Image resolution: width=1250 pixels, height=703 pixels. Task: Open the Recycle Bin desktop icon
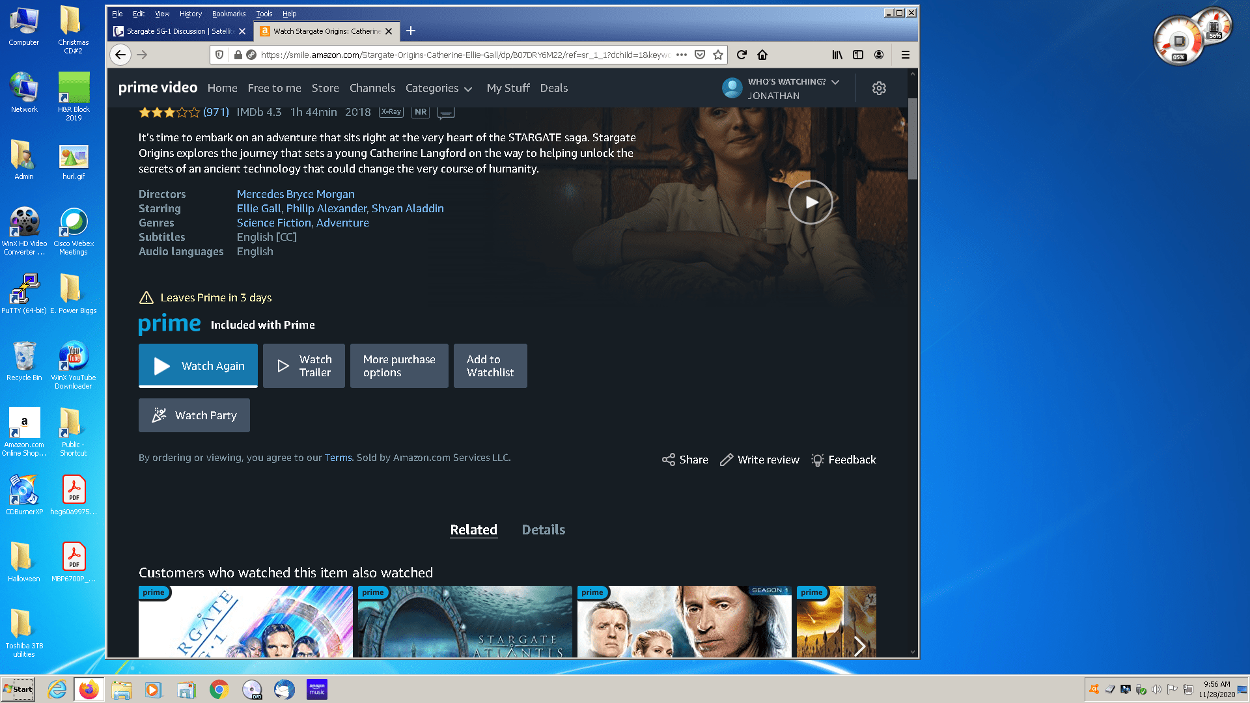coord(24,361)
